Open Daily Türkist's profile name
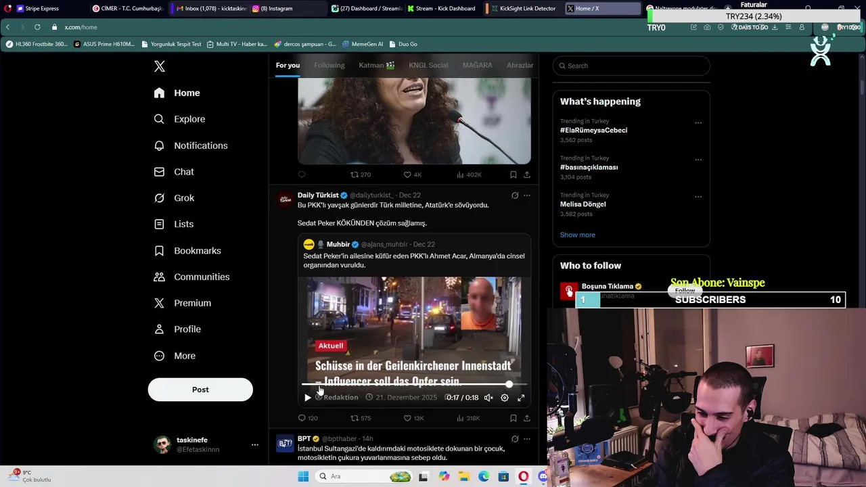866x487 pixels. coord(318,195)
